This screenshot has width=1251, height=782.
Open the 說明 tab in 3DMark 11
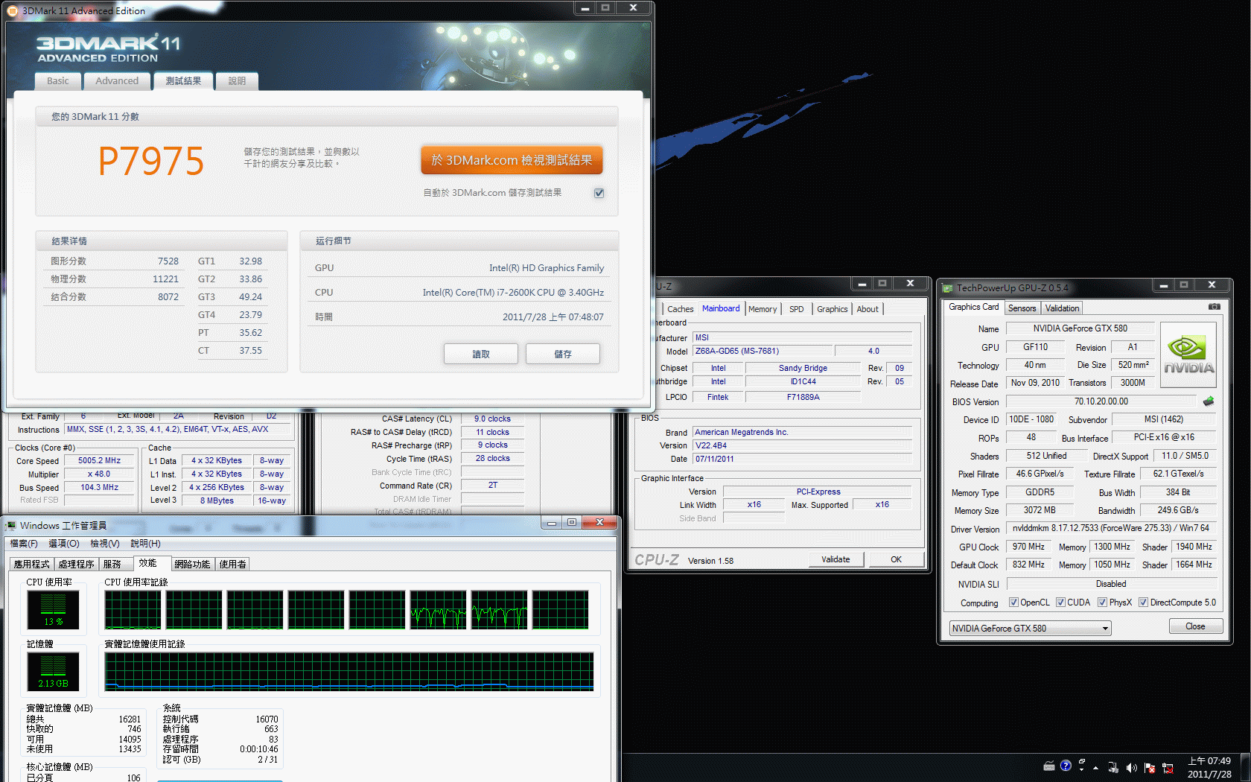pyautogui.click(x=237, y=81)
